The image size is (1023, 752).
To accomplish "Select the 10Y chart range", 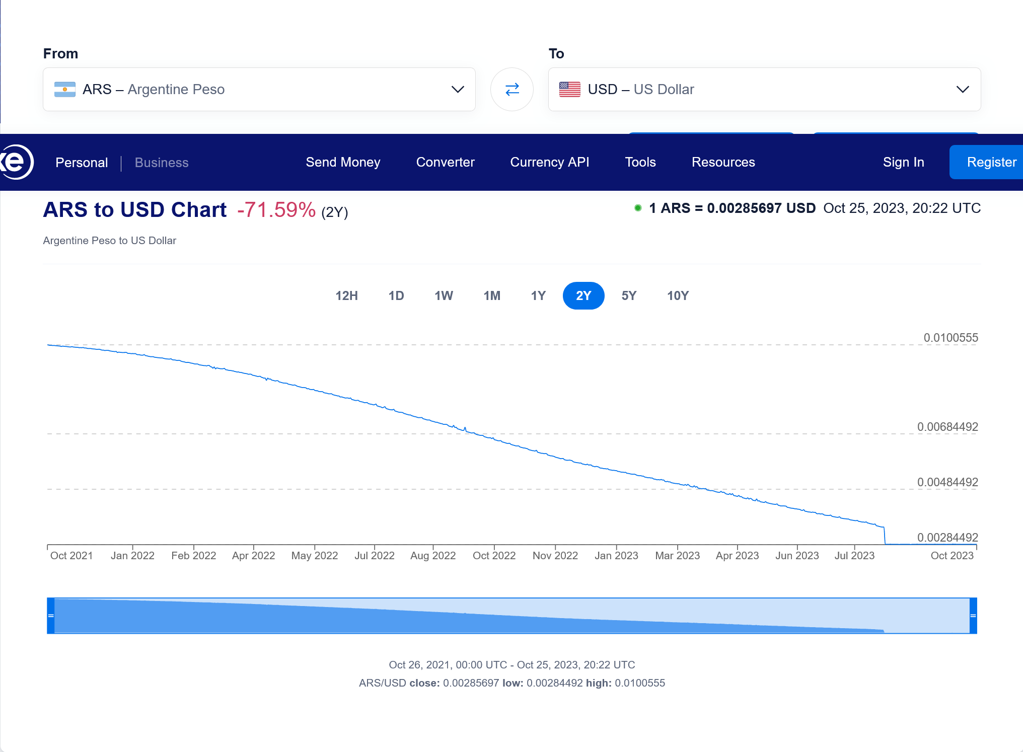I will point(678,296).
